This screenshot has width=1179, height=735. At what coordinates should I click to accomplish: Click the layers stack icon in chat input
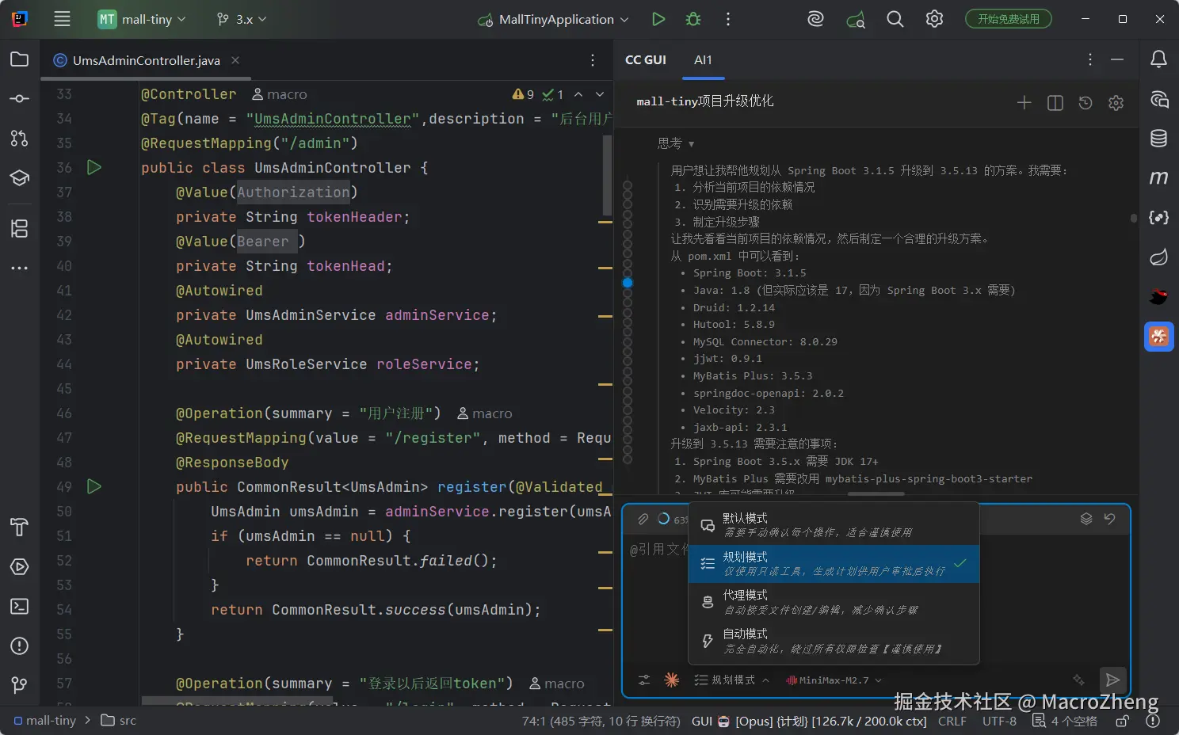(x=1086, y=519)
